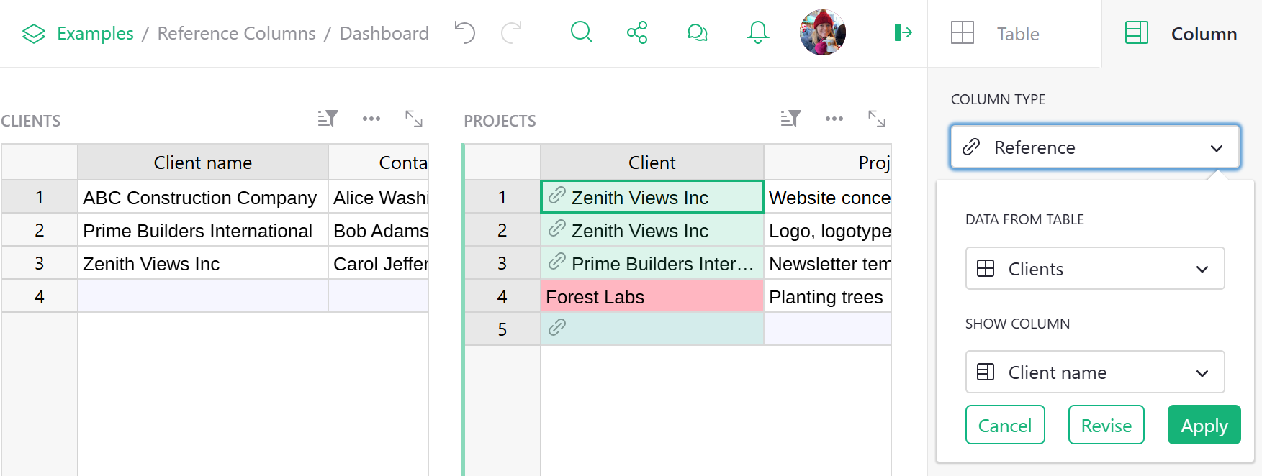Open the Show Column Client name dropdown
Screen dimensions: 1262x476
pyautogui.click(x=1094, y=372)
